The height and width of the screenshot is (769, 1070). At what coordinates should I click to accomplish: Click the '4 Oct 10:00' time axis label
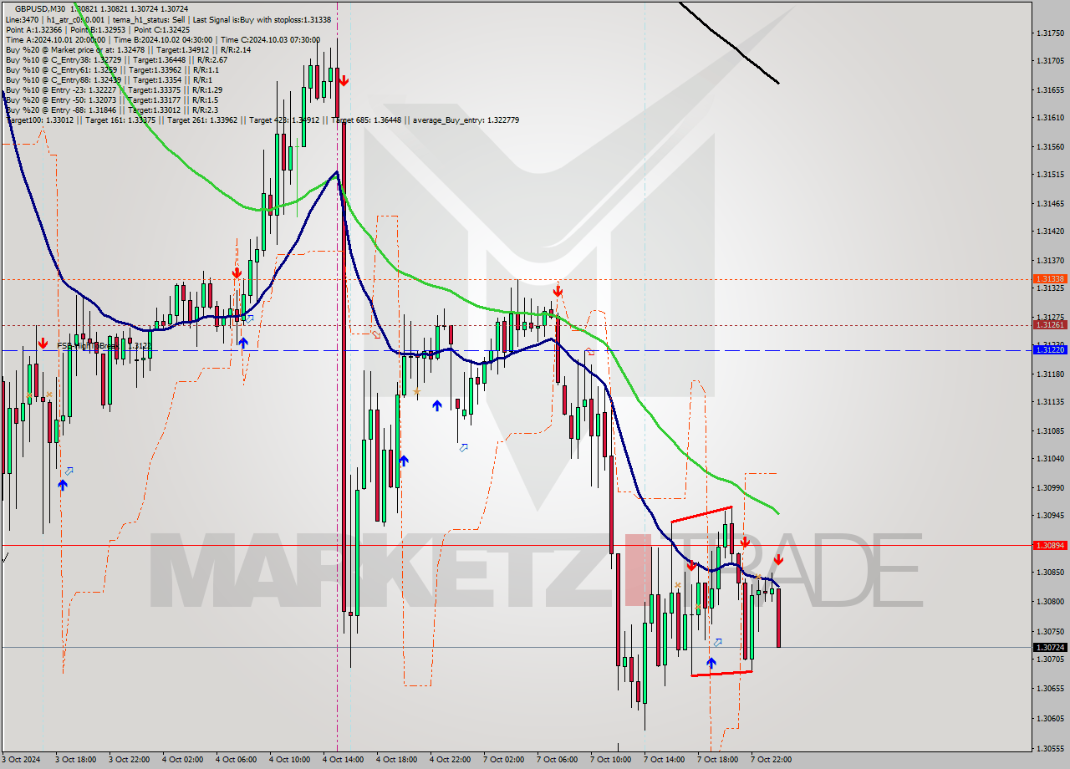(x=289, y=760)
